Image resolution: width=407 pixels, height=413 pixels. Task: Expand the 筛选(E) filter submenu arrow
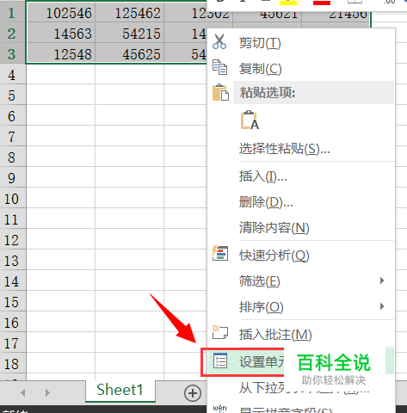(382, 280)
